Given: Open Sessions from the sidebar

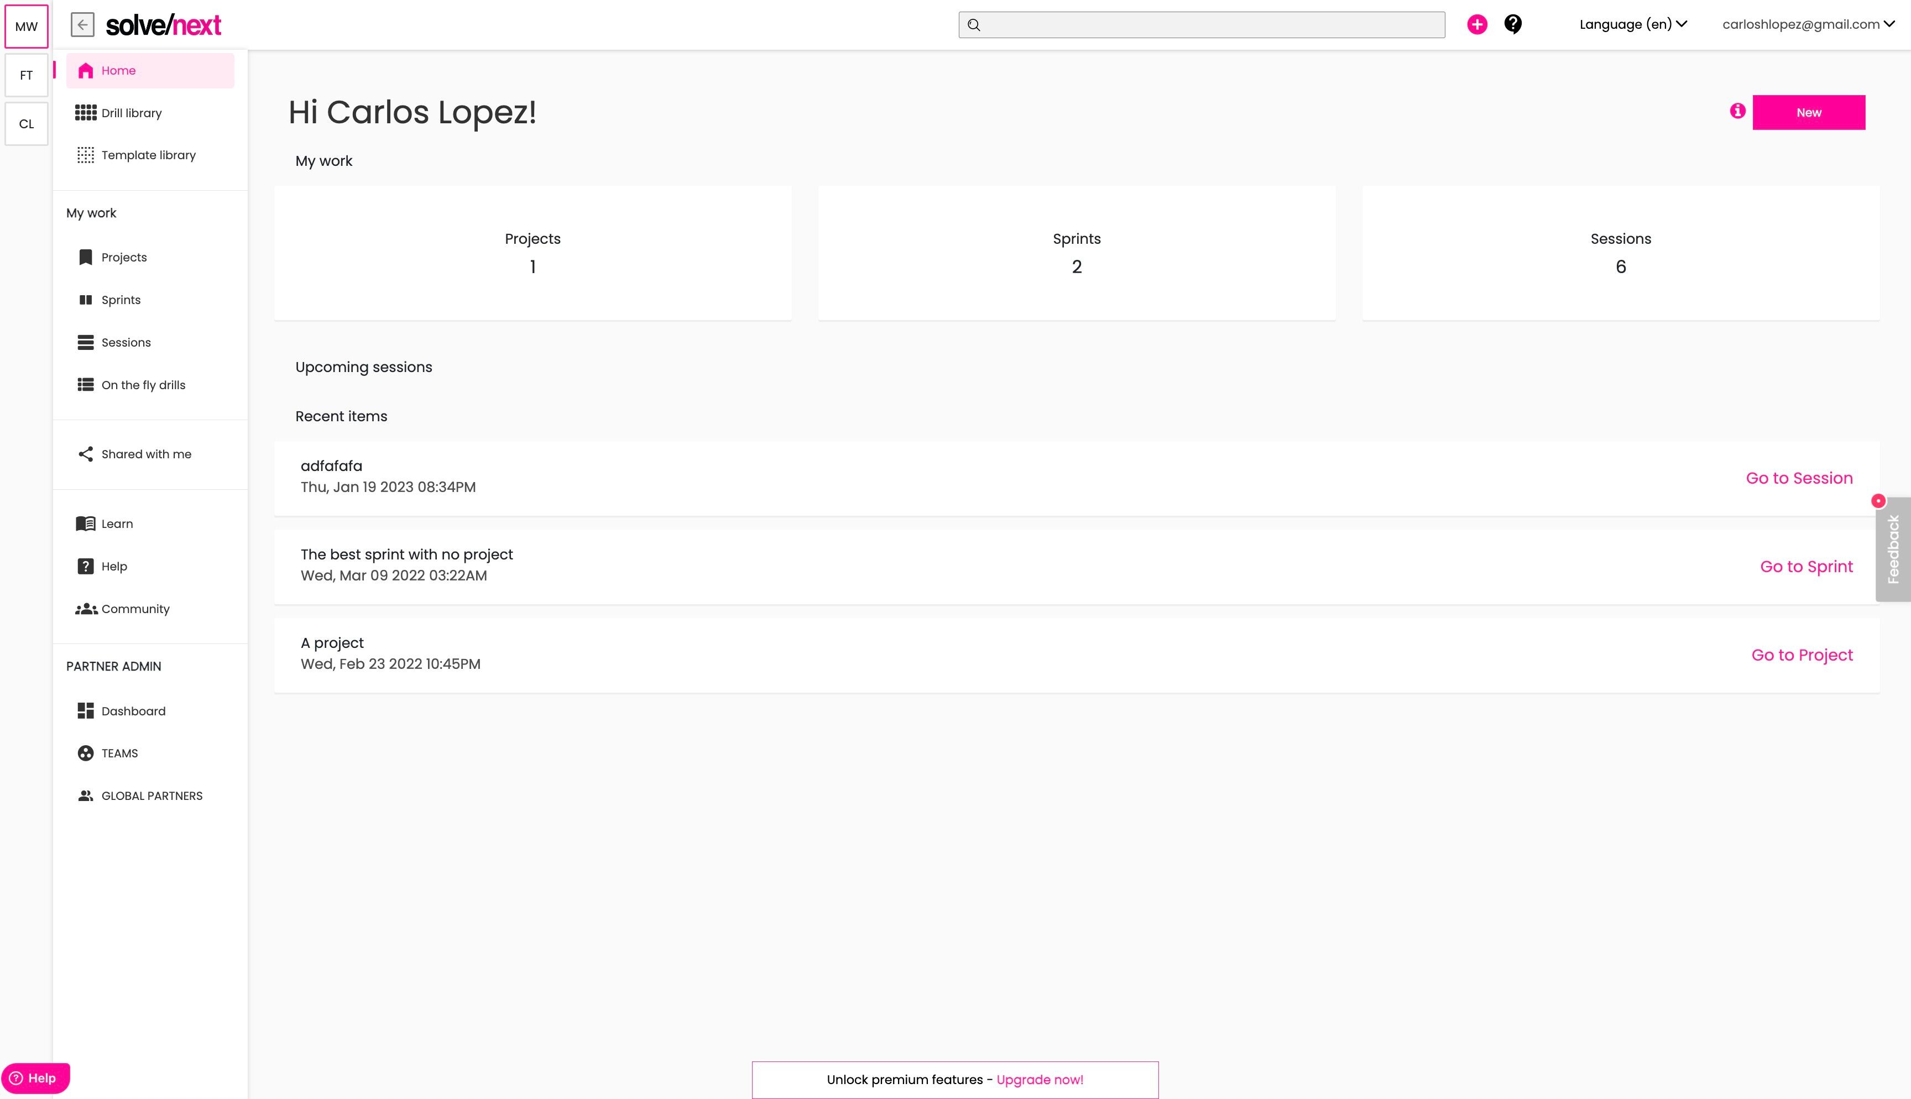Looking at the screenshot, I should pos(126,342).
